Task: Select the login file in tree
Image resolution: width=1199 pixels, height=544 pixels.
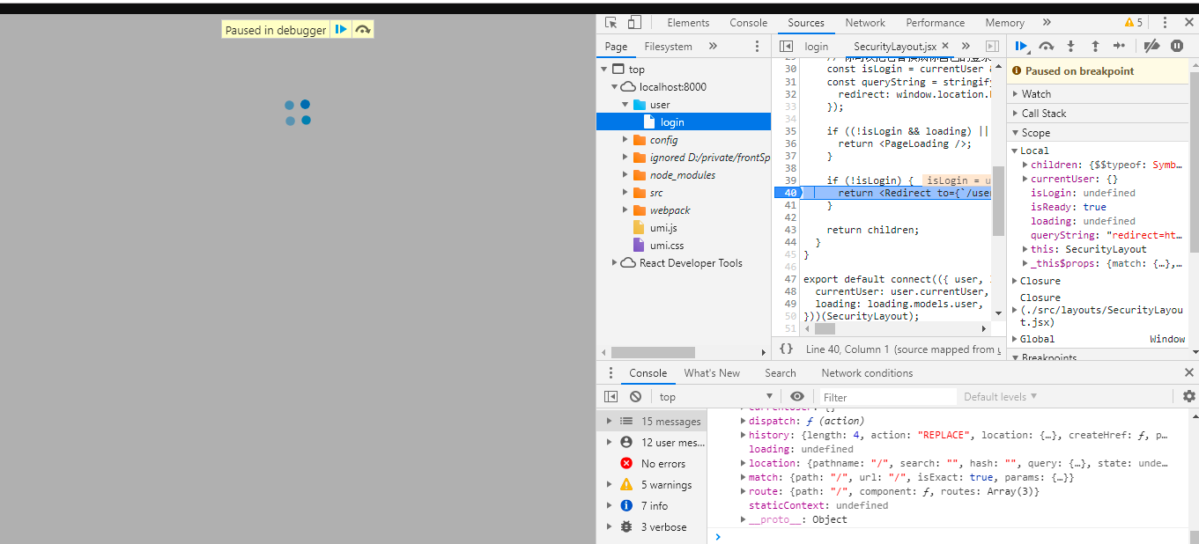Action: pyautogui.click(x=684, y=122)
